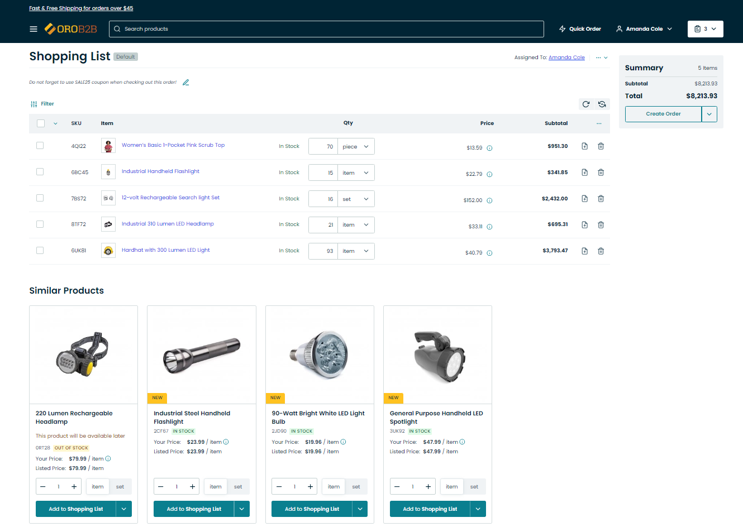This screenshot has height=527, width=743.
Task: Click the Search products field
Action: tap(326, 29)
